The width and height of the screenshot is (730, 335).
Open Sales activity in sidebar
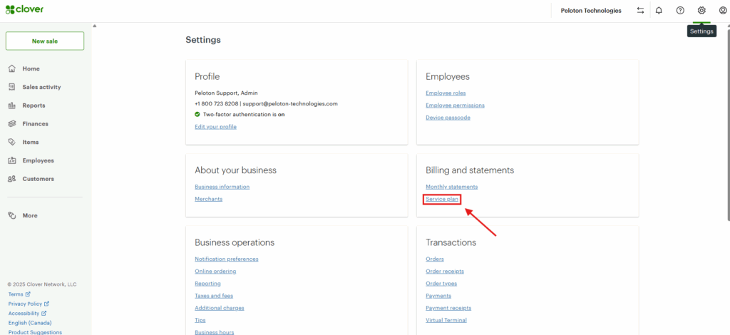[x=41, y=87]
